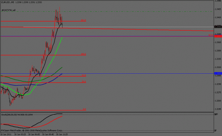Click the 18 Jan 2011 time label
The image size is (222, 136).
[x=6, y=134]
